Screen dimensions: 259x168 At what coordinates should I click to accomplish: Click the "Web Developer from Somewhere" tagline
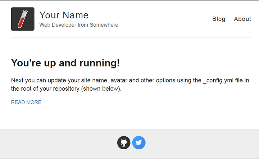point(79,25)
